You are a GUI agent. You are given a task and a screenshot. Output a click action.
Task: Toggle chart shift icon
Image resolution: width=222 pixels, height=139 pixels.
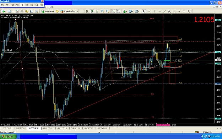pos(119,11)
